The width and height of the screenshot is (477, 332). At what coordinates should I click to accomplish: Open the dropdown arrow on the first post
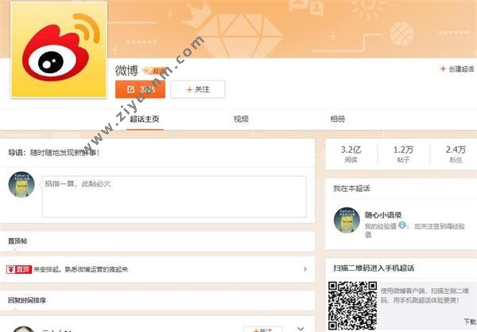pos(301,328)
